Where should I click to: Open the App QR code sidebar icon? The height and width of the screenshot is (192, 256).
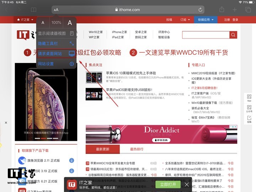(249, 98)
